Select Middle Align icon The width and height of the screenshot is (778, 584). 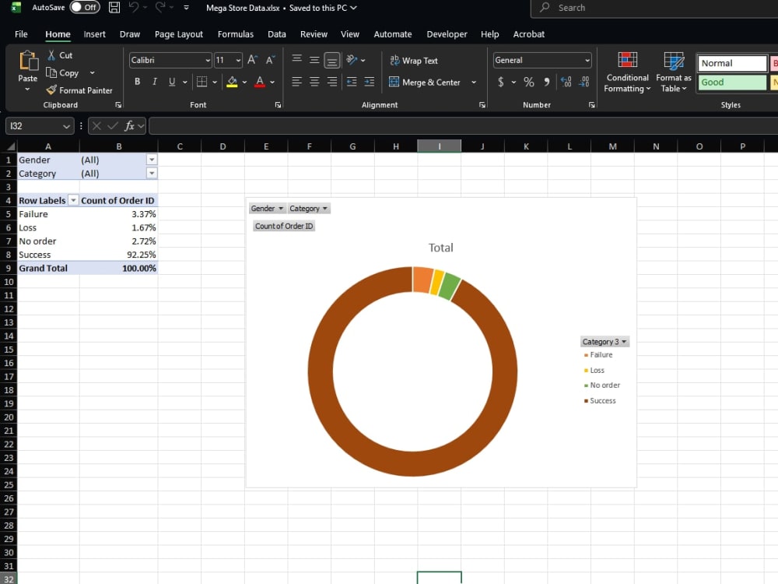tap(314, 60)
